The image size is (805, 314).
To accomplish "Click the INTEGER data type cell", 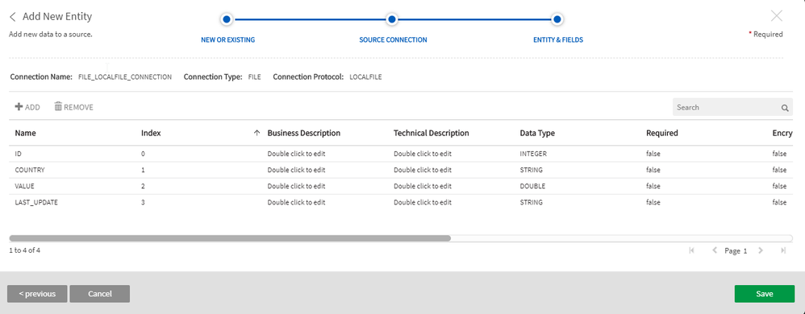I will point(533,154).
